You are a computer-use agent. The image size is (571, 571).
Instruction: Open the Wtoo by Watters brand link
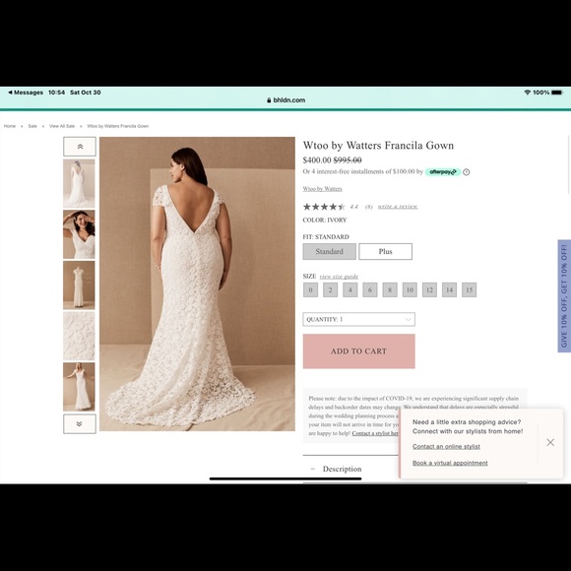click(322, 189)
